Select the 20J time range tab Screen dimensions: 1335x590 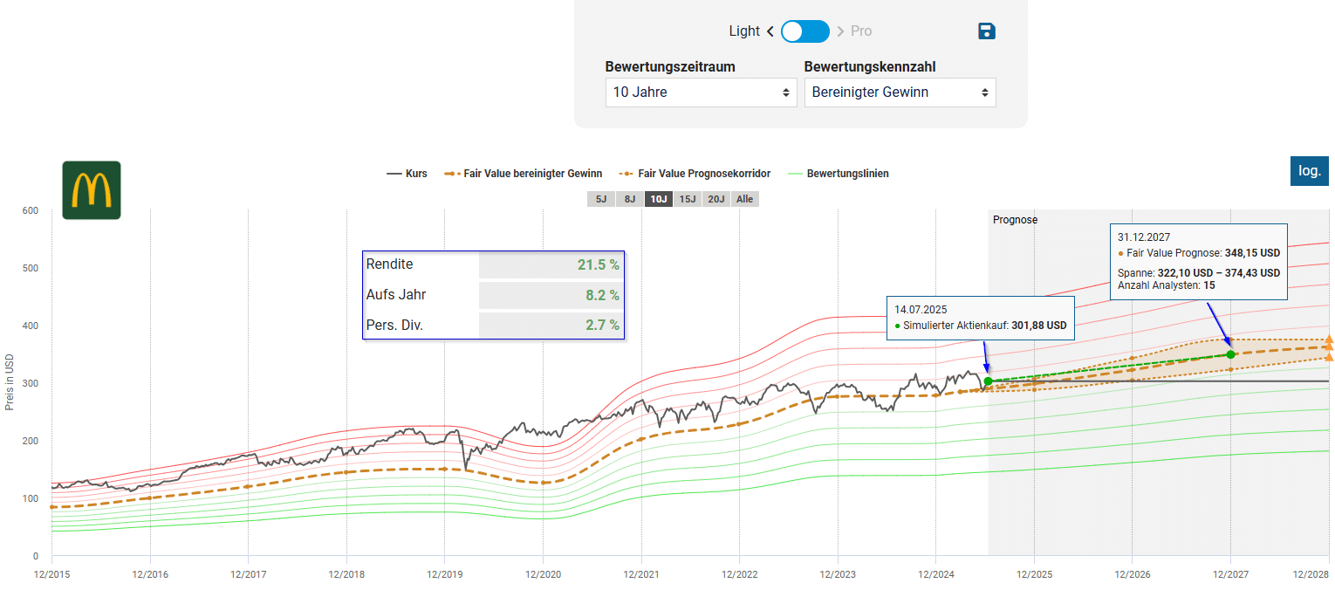(x=716, y=199)
